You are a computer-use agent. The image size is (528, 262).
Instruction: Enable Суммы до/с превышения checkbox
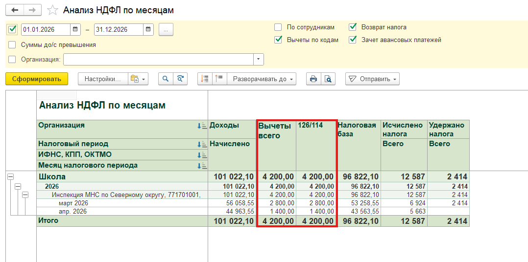(12, 44)
